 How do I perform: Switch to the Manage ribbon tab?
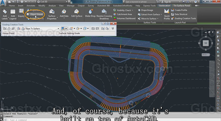click(71, 6)
